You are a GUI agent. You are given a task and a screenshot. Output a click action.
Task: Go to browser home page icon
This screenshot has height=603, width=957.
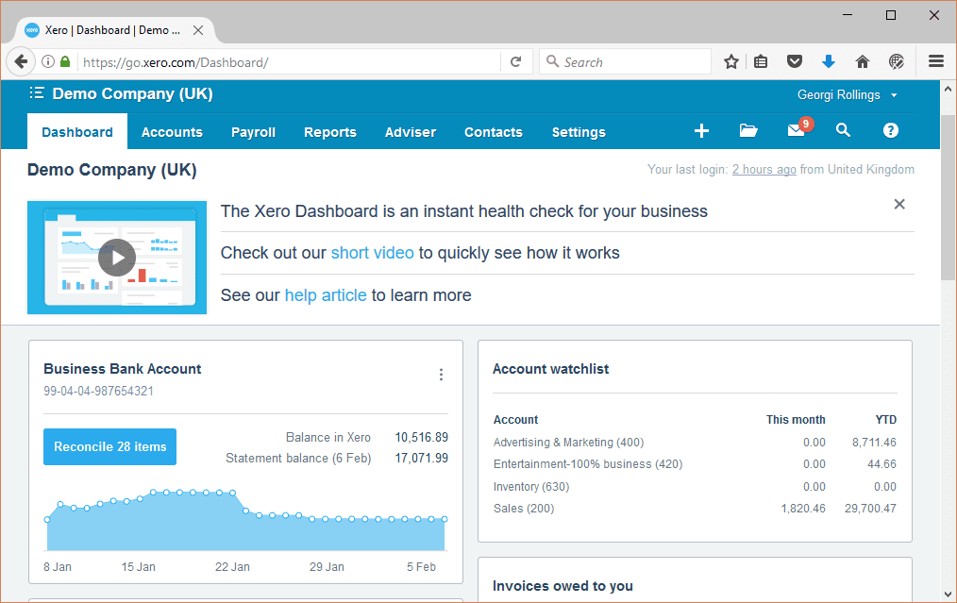(x=863, y=61)
